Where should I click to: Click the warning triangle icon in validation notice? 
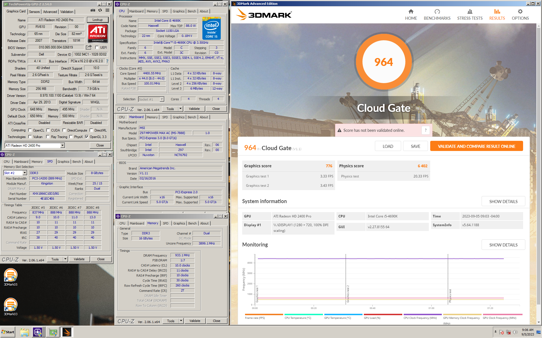coord(340,130)
